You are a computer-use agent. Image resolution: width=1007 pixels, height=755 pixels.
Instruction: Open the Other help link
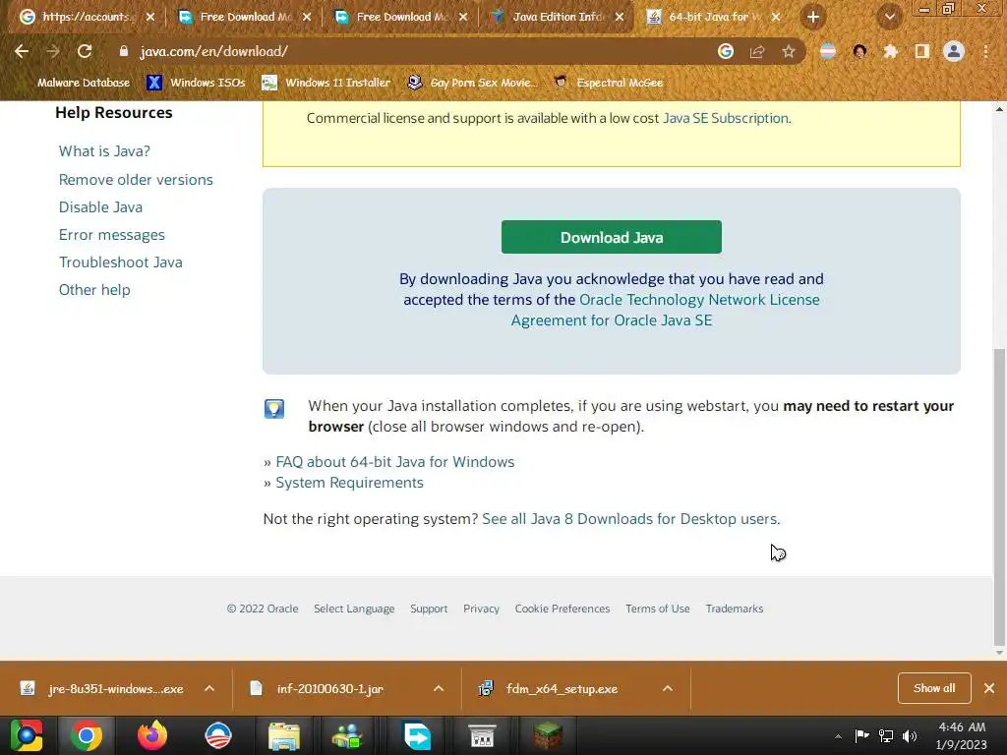point(94,290)
